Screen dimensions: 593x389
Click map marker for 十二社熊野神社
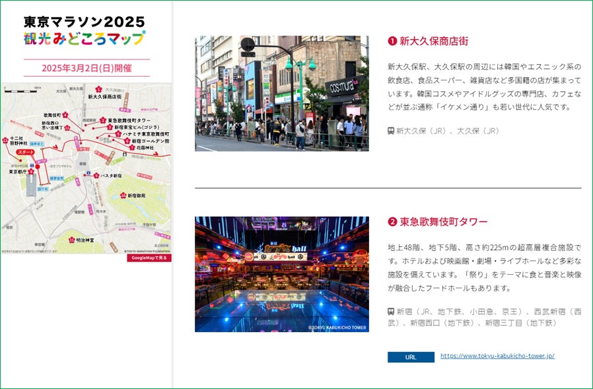coord(5,141)
